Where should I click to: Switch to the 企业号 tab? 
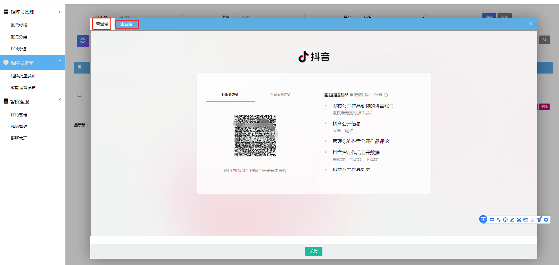pos(127,24)
